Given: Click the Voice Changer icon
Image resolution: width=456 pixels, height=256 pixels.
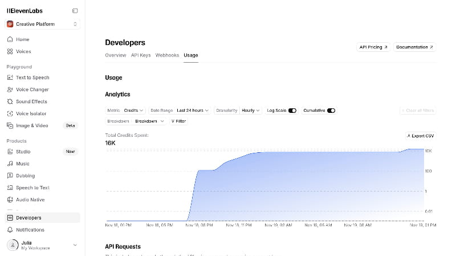Looking at the screenshot, I should coord(10,90).
